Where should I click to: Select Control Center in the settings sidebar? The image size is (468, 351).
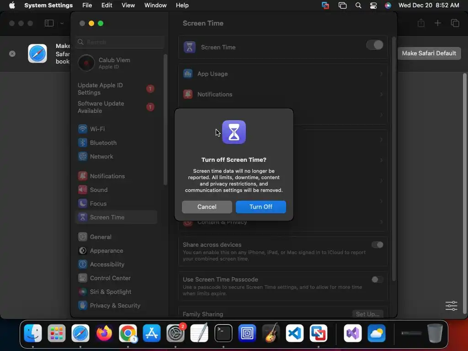tap(117, 278)
